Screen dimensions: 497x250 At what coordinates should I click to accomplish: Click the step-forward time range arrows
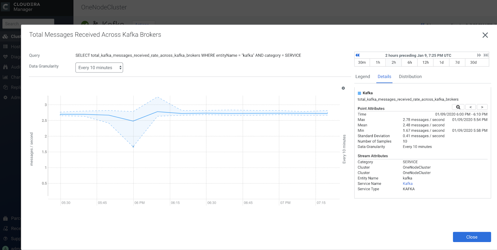pos(479,55)
